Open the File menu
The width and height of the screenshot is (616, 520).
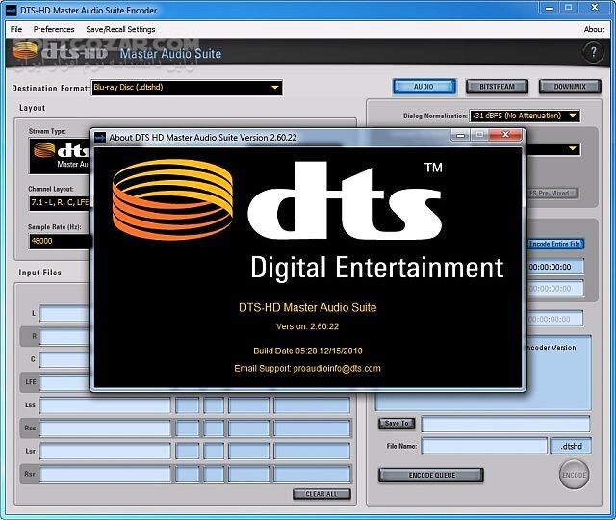[x=16, y=29]
